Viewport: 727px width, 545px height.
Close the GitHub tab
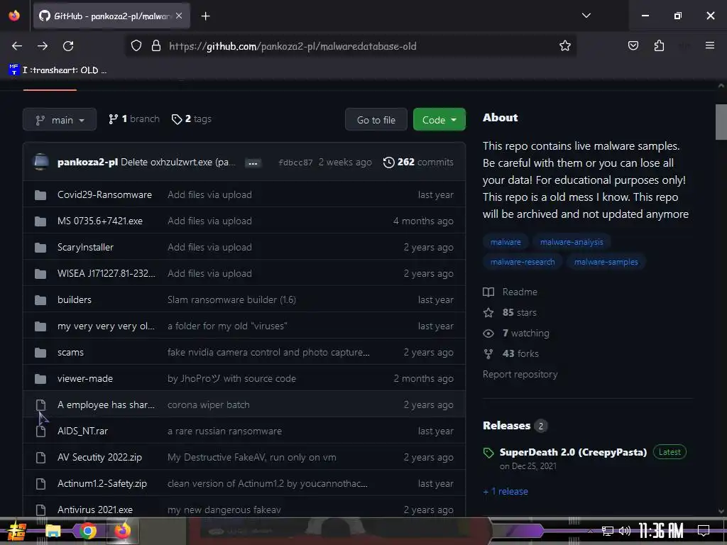tap(179, 16)
